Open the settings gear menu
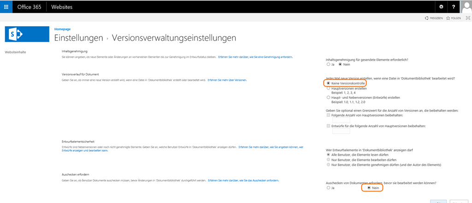The width and height of the screenshot is (472, 203). [441, 7]
